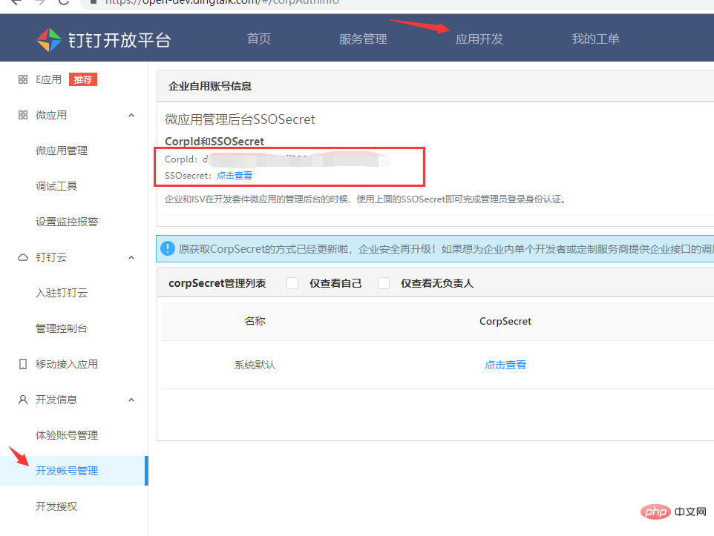Click the 钉钉云 sidebar section label
714x536 pixels.
pos(51,257)
